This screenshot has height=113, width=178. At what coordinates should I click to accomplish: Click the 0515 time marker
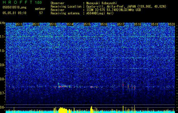pyautogui.click(x=87, y=24)
